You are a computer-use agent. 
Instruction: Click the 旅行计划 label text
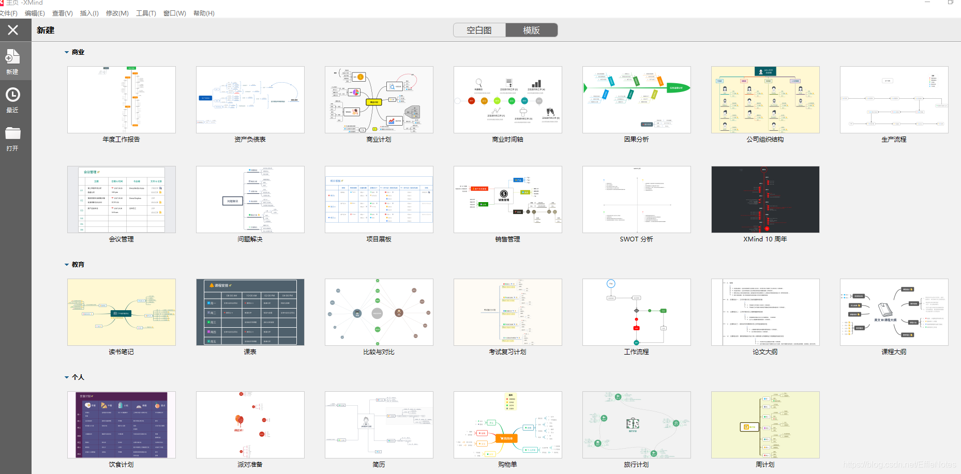click(x=637, y=465)
